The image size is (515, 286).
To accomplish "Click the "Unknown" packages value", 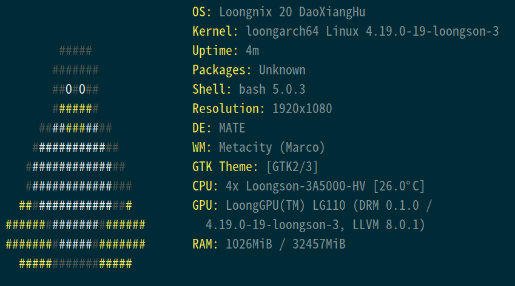I will pyautogui.click(x=282, y=70).
